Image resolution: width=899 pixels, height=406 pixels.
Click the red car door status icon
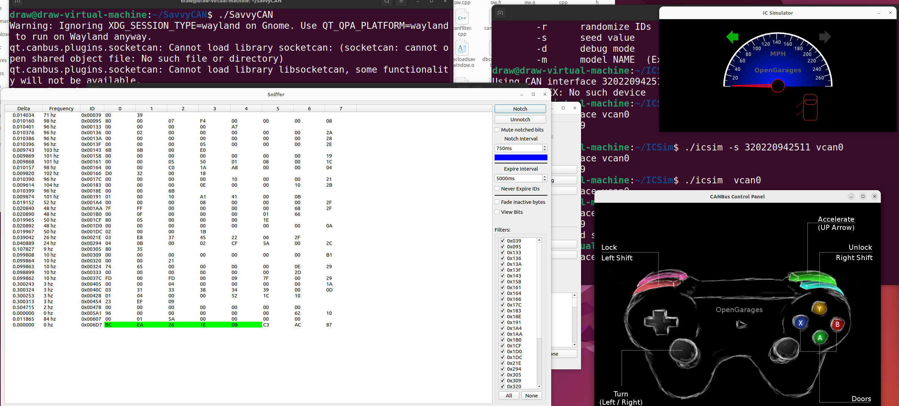point(810,107)
